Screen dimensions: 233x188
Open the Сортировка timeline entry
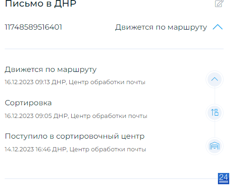coord(28,103)
